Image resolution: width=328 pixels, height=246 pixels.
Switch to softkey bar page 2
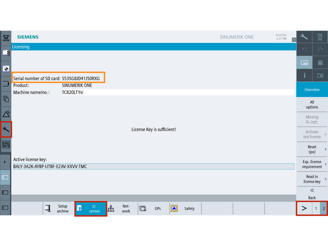coord(324,208)
